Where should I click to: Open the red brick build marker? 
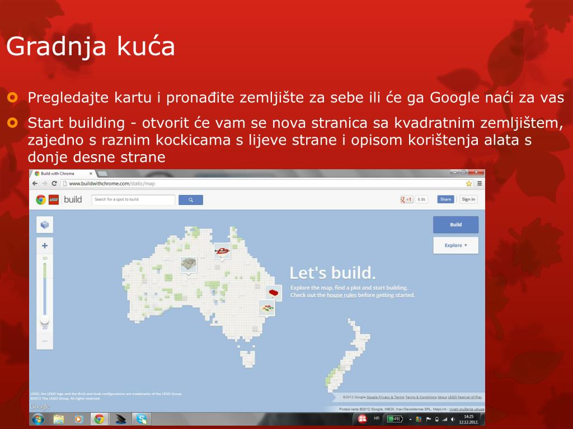pos(274,293)
